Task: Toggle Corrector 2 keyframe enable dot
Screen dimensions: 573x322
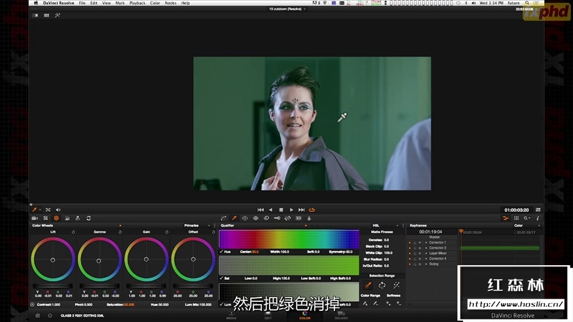Action: point(410,248)
